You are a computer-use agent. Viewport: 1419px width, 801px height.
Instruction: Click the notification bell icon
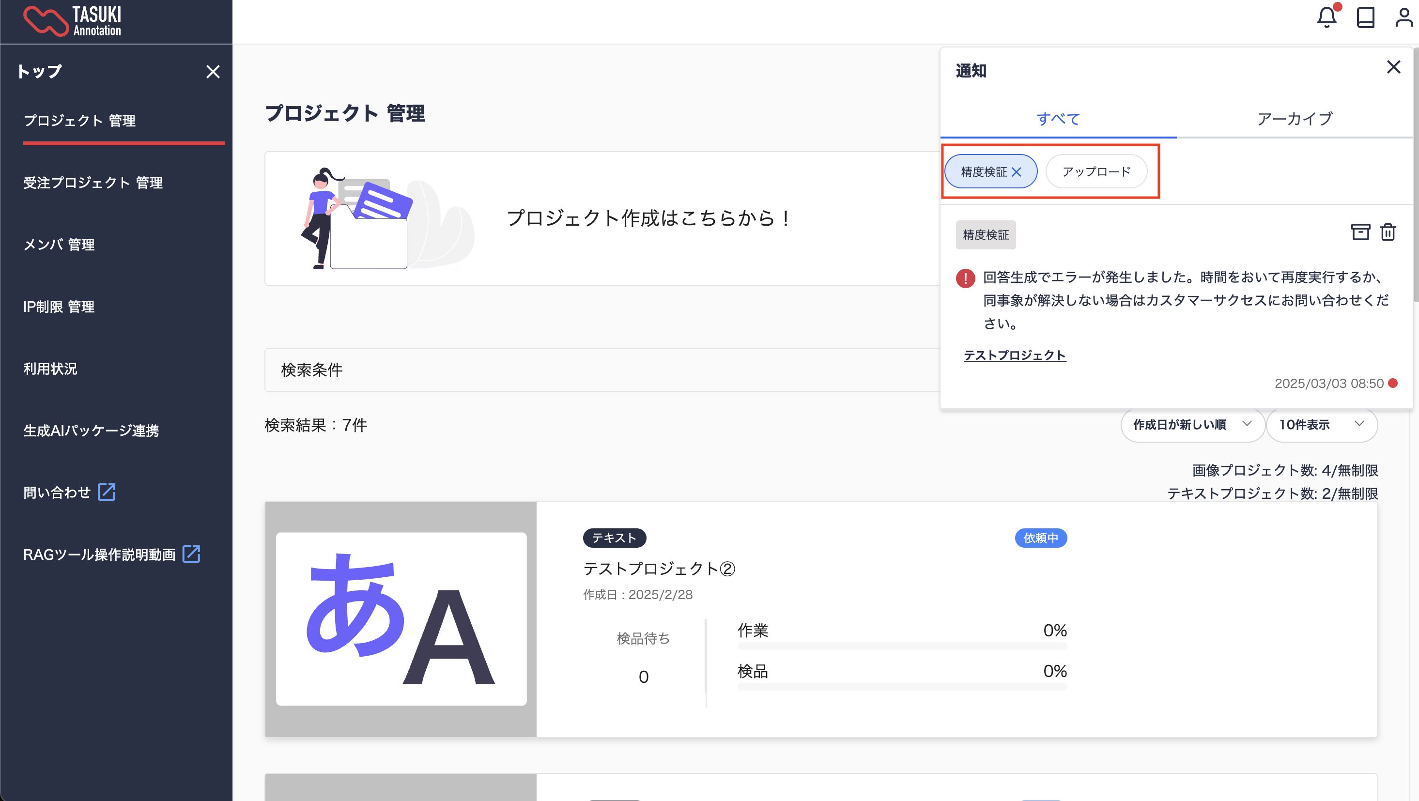(x=1326, y=17)
